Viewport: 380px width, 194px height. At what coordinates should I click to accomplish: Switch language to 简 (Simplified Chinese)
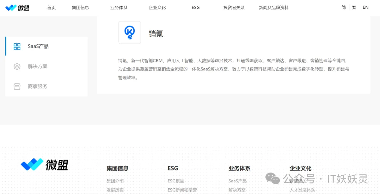click(344, 7)
